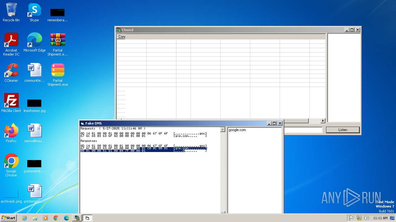The height and width of the screenshot is (222, 396).
Task: Open the Start menu
Action: click(9, 218)
